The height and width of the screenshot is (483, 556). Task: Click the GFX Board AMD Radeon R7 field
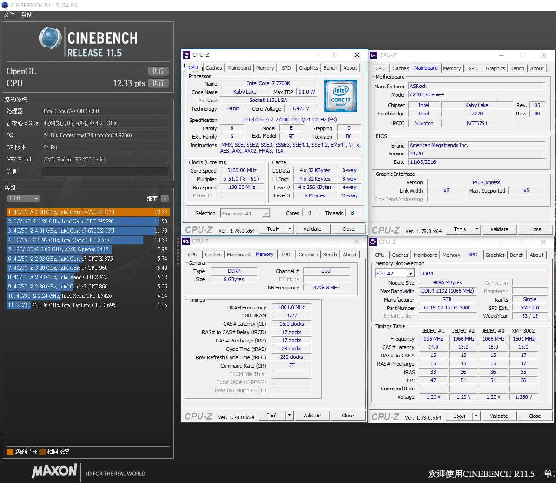coord(105,159)
